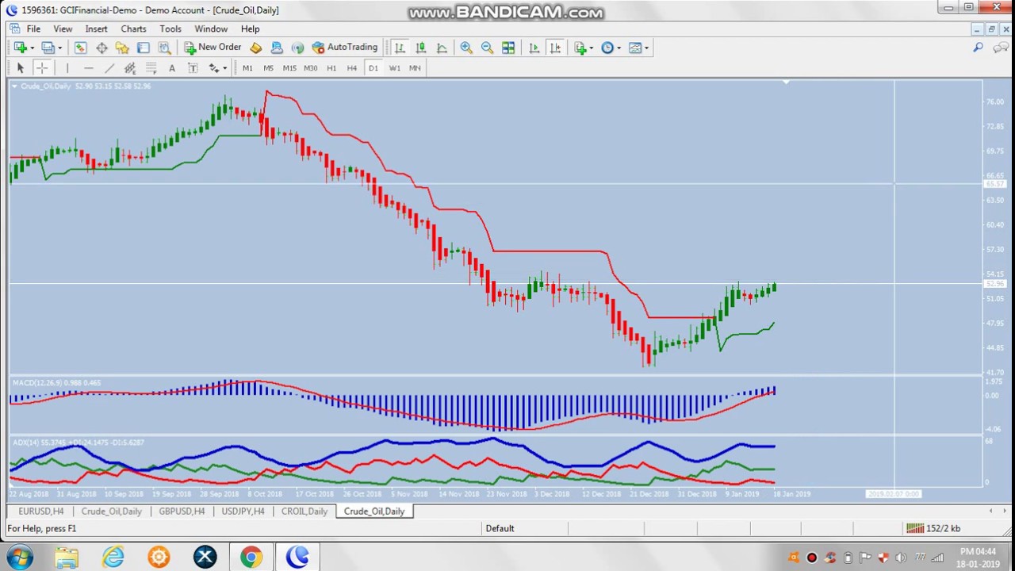Open the Help menu
Screen dimensions: 1015x571
click(x=250, y=29)
